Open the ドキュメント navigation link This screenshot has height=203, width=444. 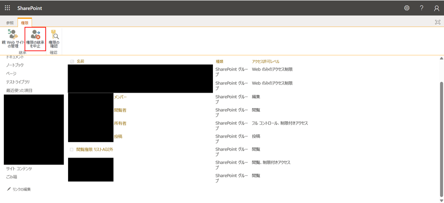tap(15, 57)
